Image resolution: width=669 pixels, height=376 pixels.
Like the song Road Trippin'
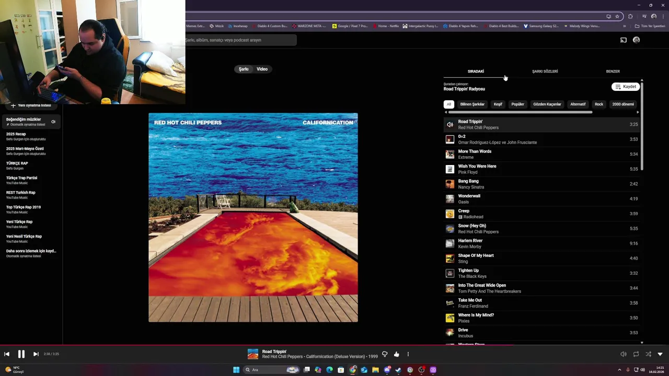tap(396, 354)
